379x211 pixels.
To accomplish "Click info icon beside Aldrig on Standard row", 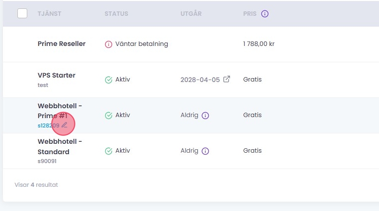I will pos(205,151).
